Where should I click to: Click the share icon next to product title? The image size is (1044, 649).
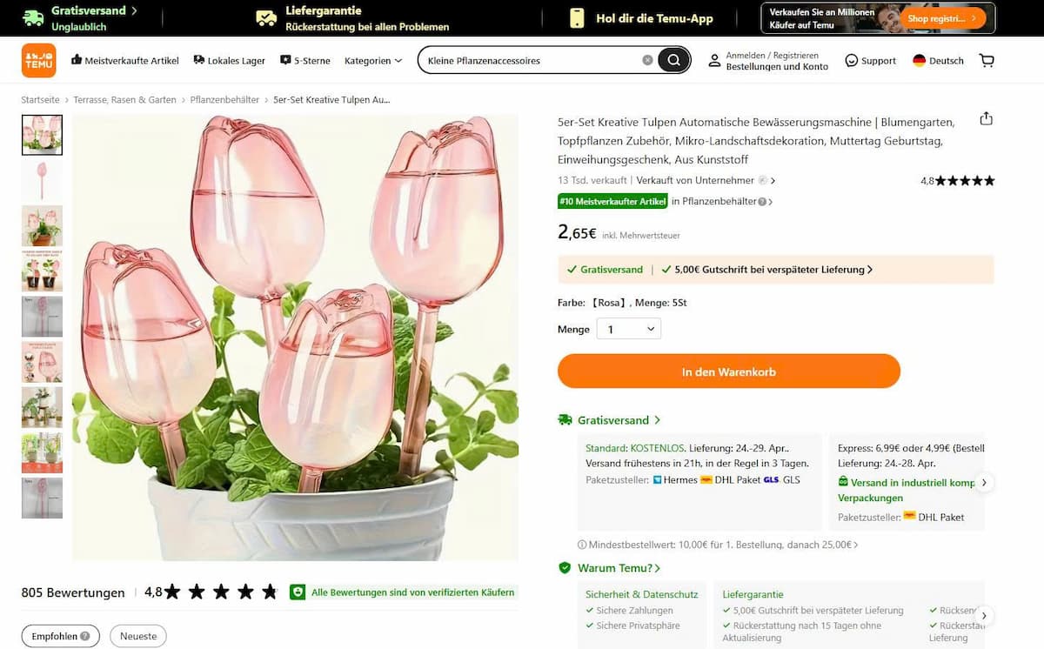986,119
